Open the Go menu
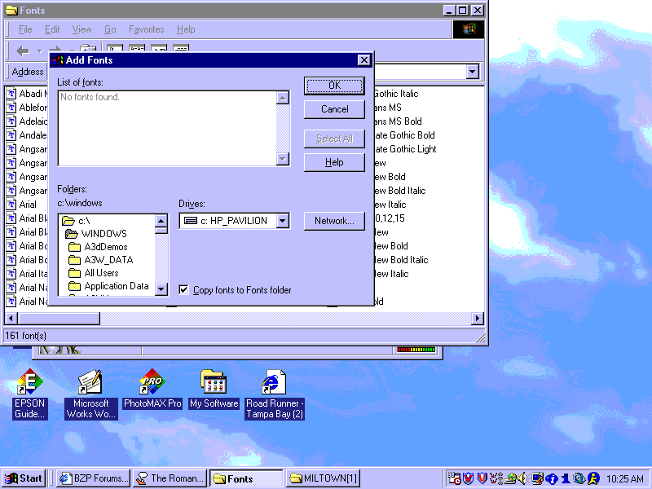The width and height of the screenshot is (652, 489). coord(110,29)
